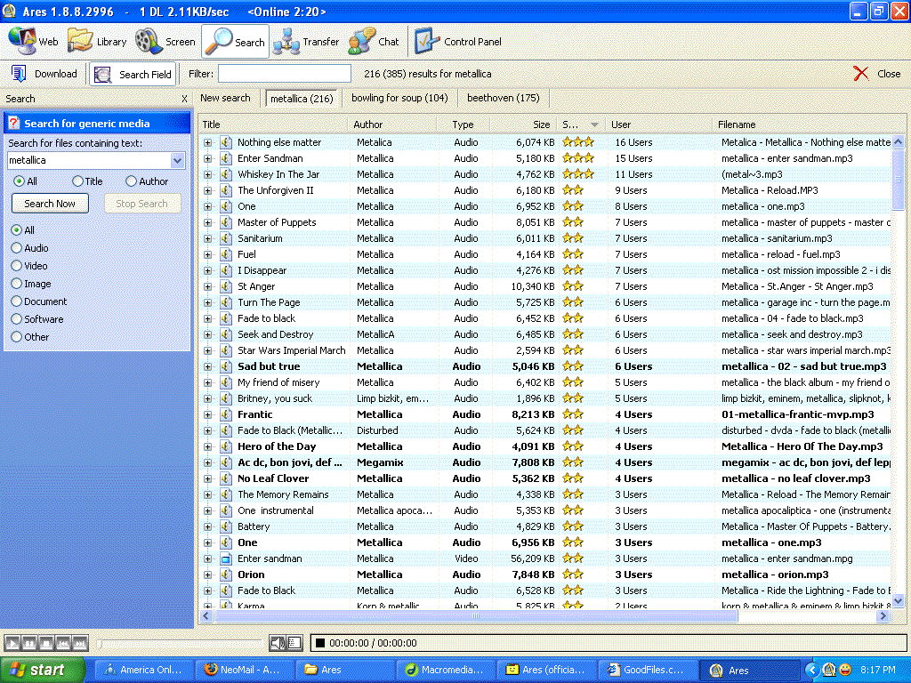Open the Web section in toolbar

coord(33,41)
